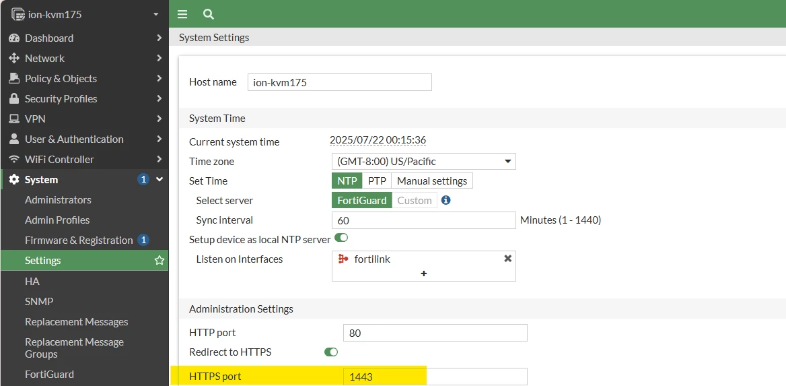Image resolution: width=786 pixels, height=386 pixels.
Task: Expand the Network menu chevron
Action: pos(159,58)
